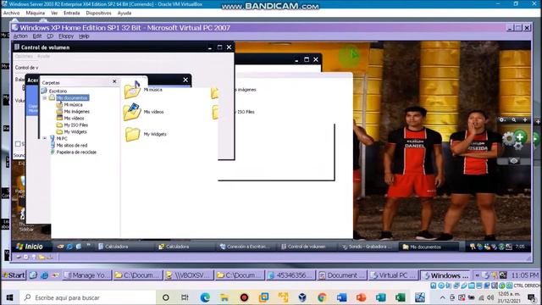Close the Carpetas folder pane

coord(114,81)
